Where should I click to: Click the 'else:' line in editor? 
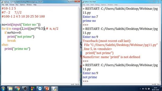coord(5,45)
